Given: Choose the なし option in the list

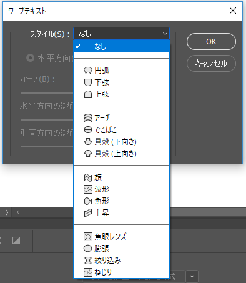Looking at the screenshot, I should point(122,46).
